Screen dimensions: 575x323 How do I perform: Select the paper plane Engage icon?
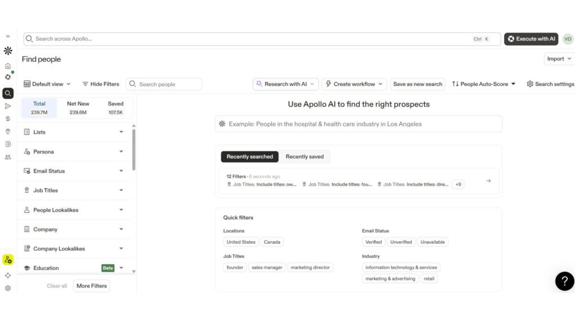pos(8,106)
